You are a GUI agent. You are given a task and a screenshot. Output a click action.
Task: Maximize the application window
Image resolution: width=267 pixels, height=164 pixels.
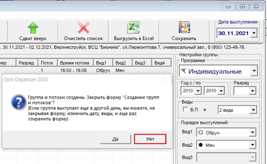coord(243,6)
